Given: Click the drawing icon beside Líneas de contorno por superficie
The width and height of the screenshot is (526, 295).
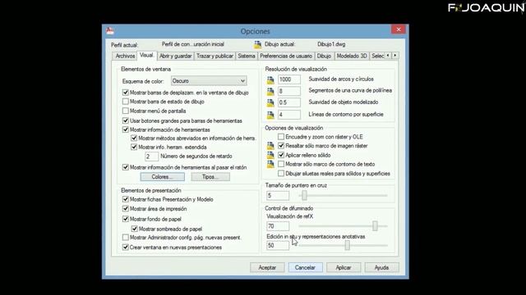Looking at the screenshot, I should (x=270, y=115).
